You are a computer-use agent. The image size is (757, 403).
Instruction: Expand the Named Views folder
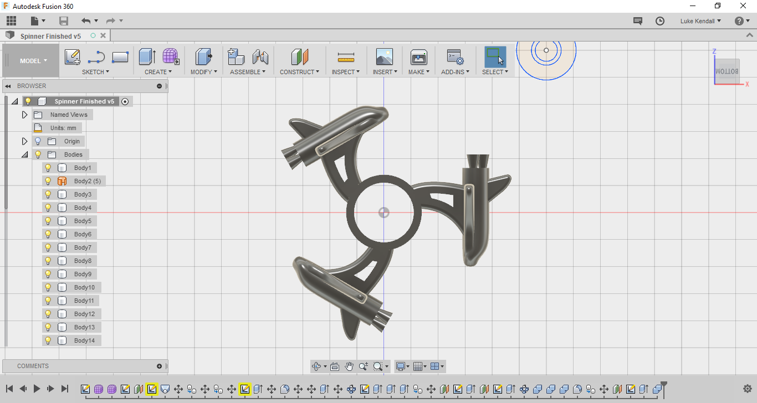(x=24, y=115)
